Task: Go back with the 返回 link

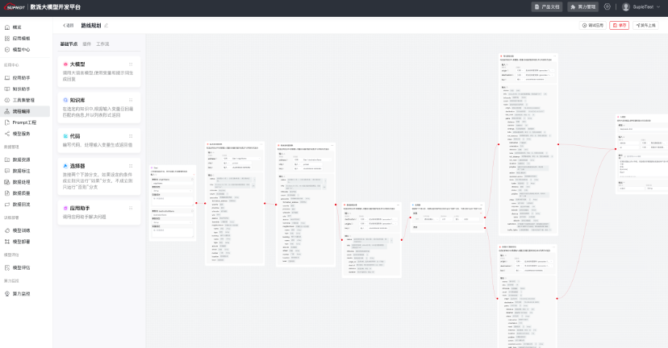Action: point(68,26)
